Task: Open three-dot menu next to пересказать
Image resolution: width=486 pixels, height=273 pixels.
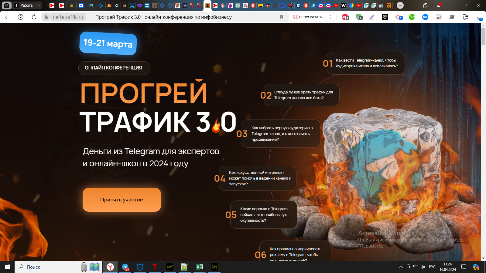Action: [x=330, y=17]
